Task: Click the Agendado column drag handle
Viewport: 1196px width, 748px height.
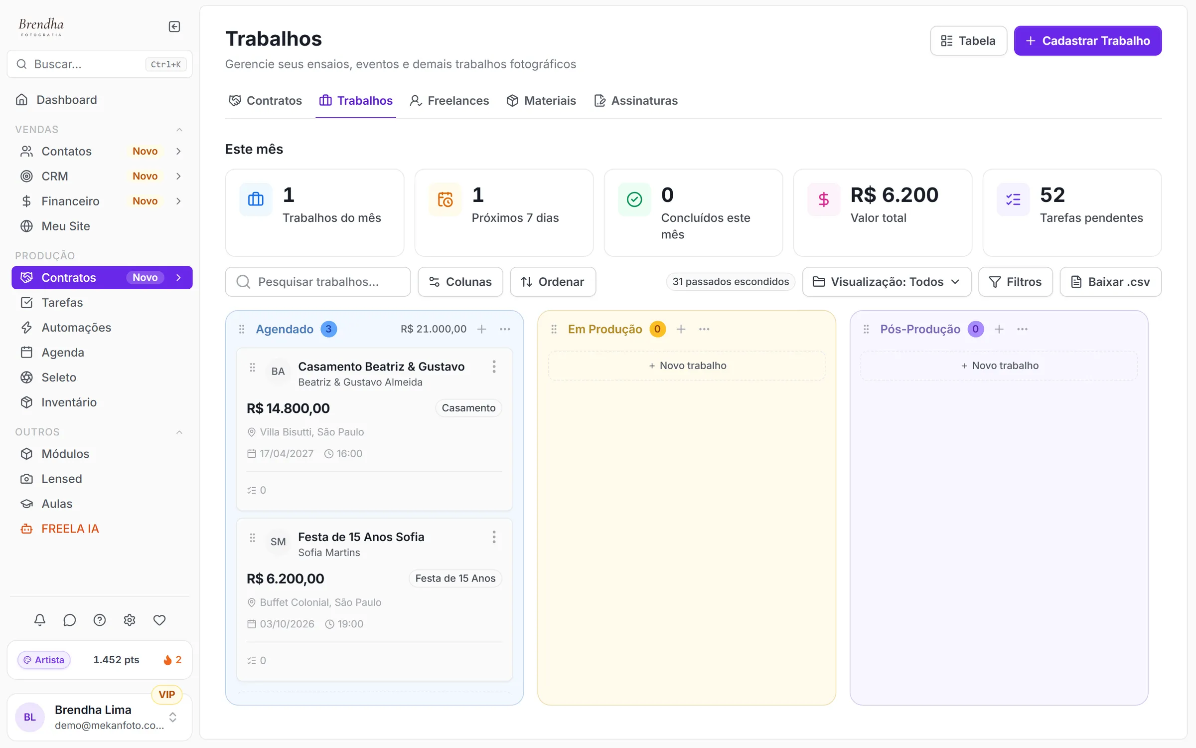Action: click(242, 329)
